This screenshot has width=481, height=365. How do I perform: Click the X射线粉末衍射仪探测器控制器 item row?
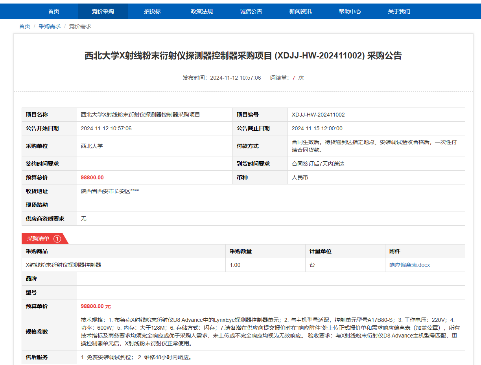63,265
